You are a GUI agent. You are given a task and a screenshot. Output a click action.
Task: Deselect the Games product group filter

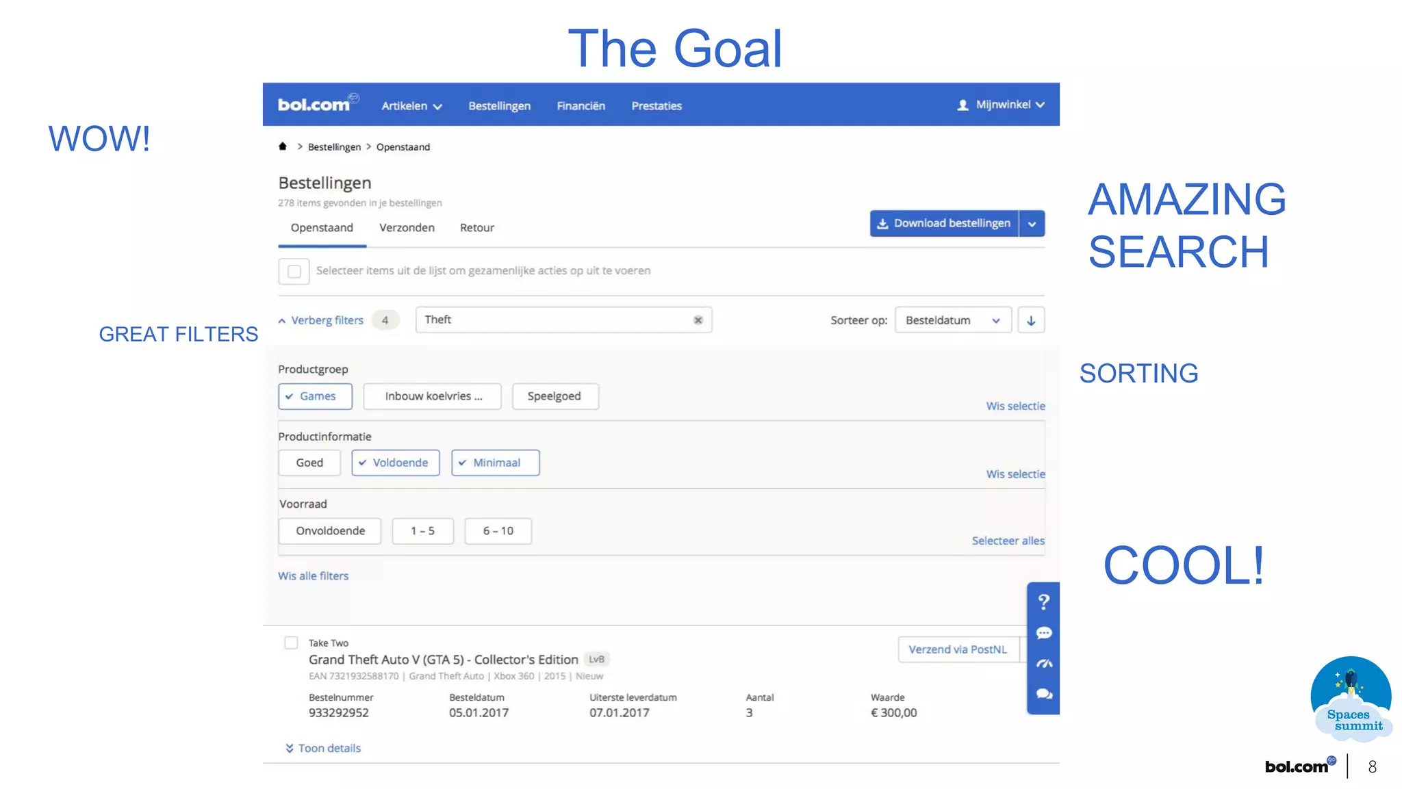315,396
